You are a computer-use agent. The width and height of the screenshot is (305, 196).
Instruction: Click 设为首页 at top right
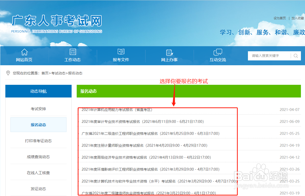(279, 18)
